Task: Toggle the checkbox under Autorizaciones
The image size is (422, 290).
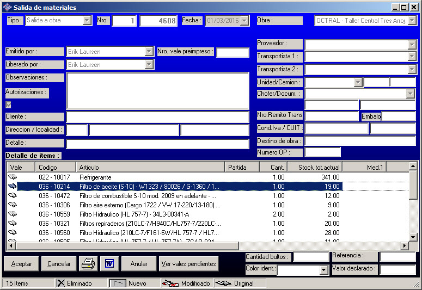Action: pyautogui.click(x=8, y=104)
